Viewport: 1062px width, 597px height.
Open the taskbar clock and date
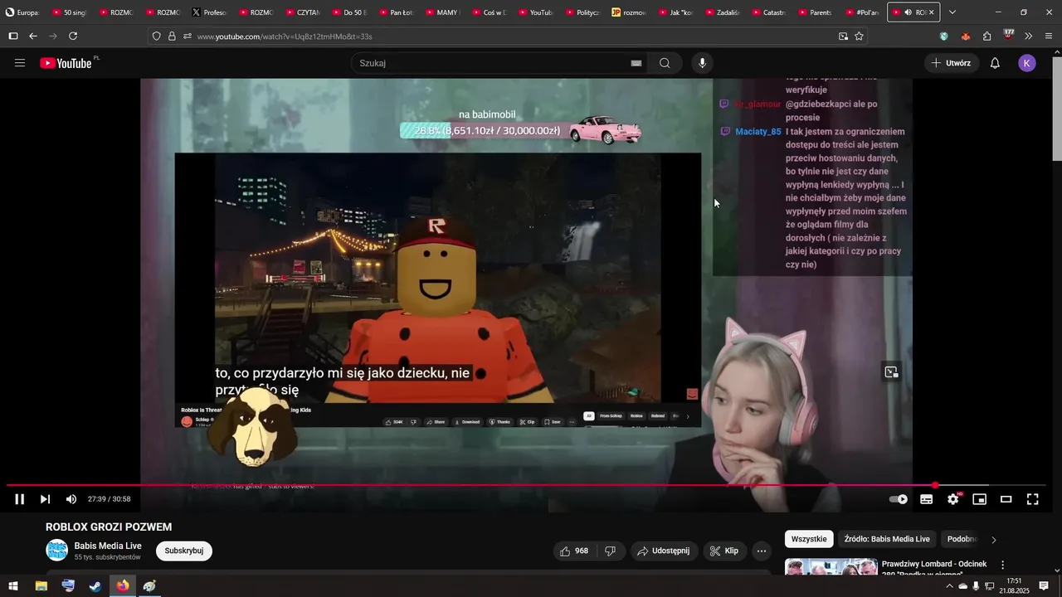(x=1014, y=586)
